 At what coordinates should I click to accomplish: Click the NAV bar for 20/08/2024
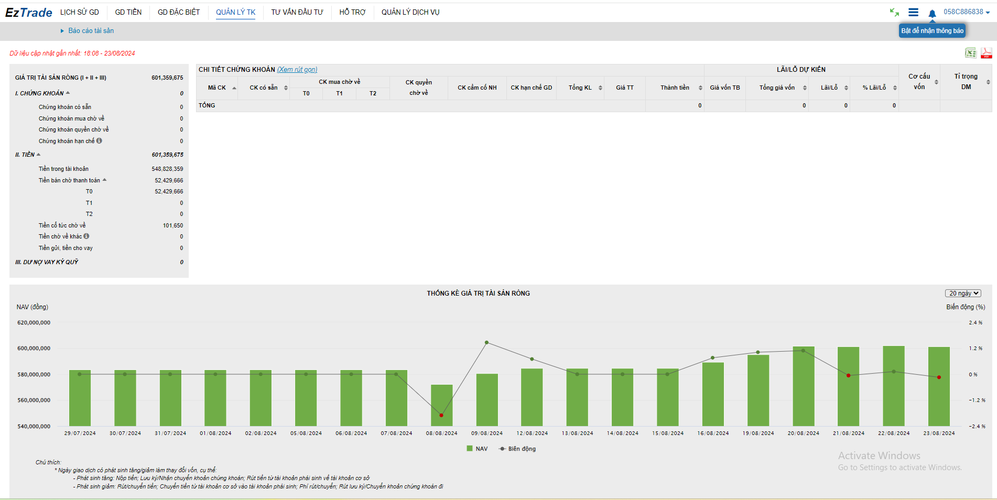(x=803, y=386)
